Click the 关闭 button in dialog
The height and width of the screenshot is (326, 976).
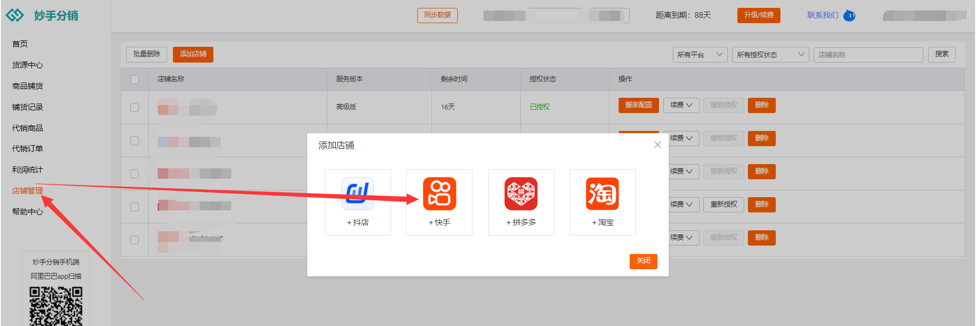(643, 261)
